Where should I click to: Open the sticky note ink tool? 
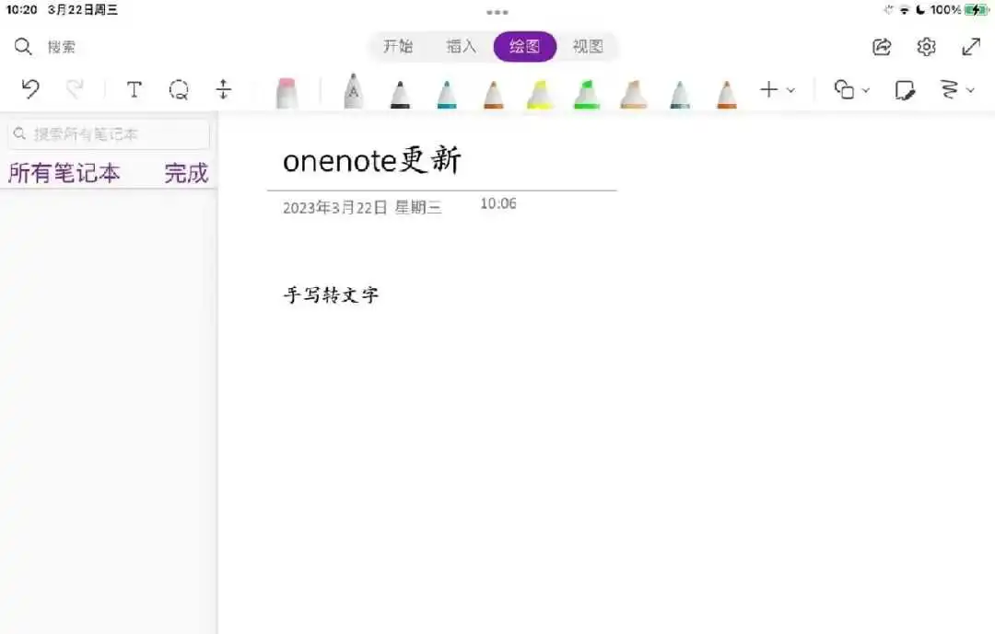(905, 90)
